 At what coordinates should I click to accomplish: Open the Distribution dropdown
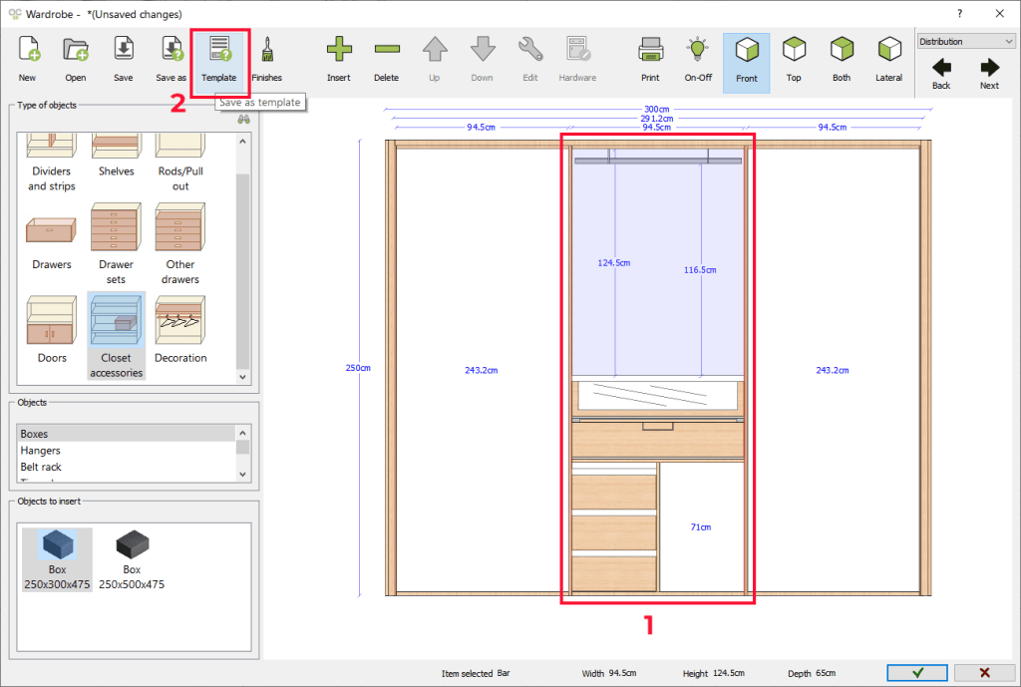tap(966, 42)
